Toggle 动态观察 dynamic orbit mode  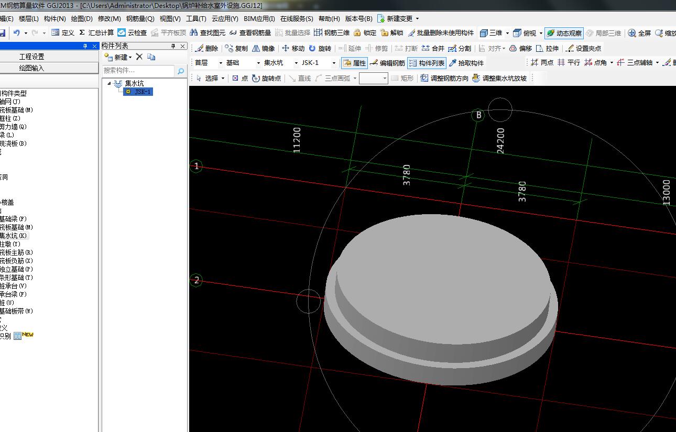564,32
